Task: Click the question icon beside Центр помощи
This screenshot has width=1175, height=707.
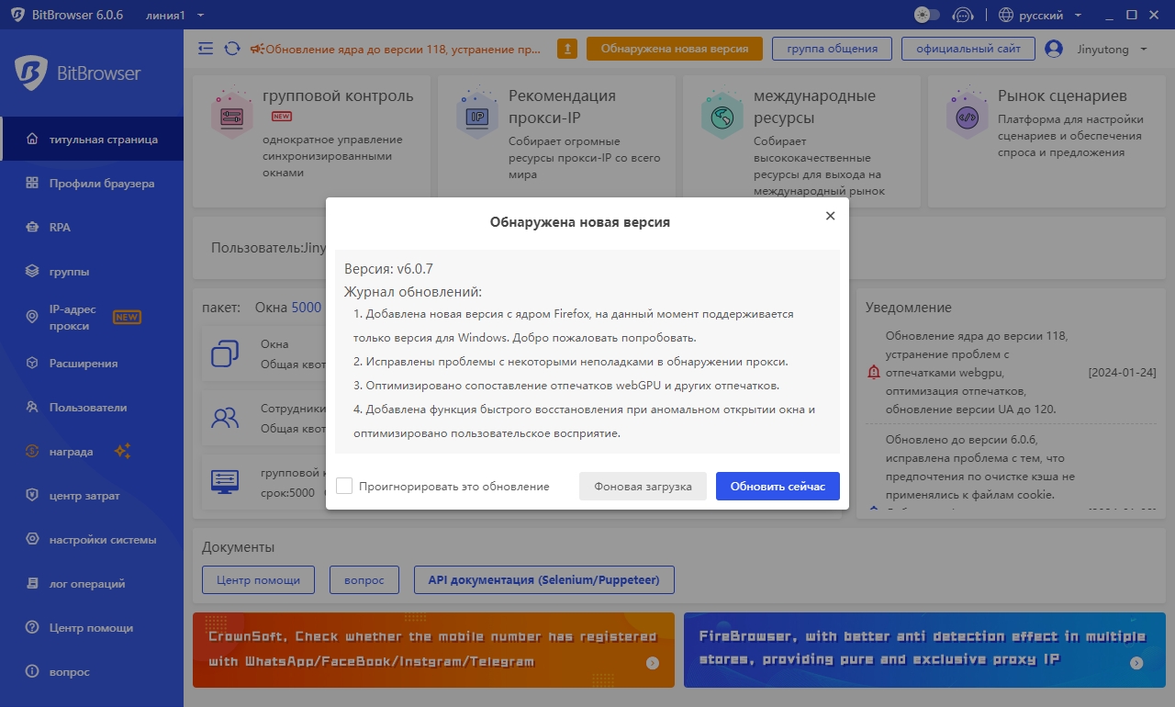Action: (32, 628)
